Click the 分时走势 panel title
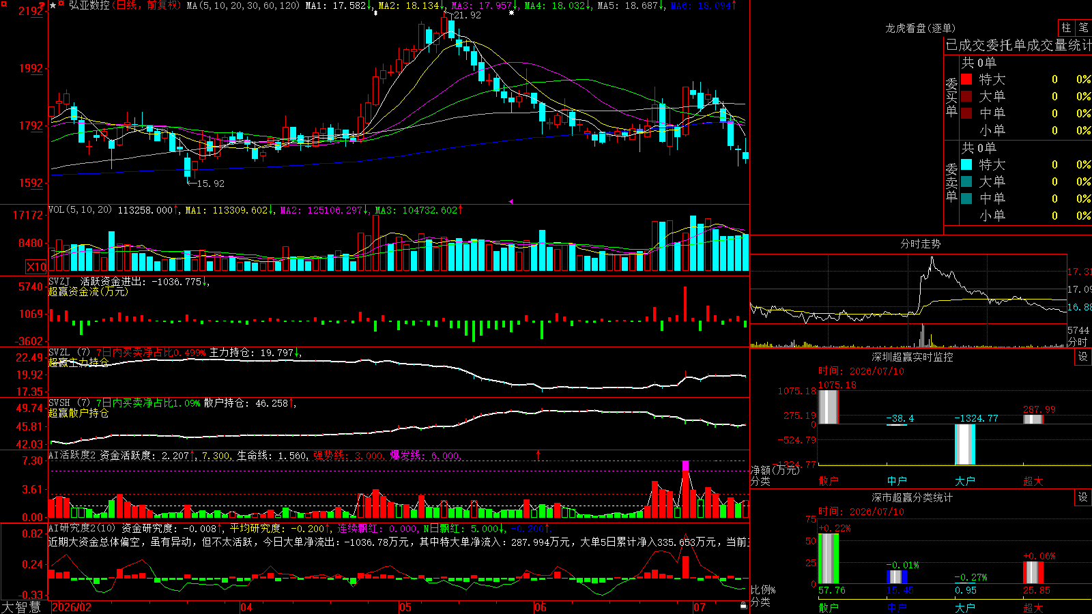This screenshot has width=1092, height=614. click(x=921, y=244)
